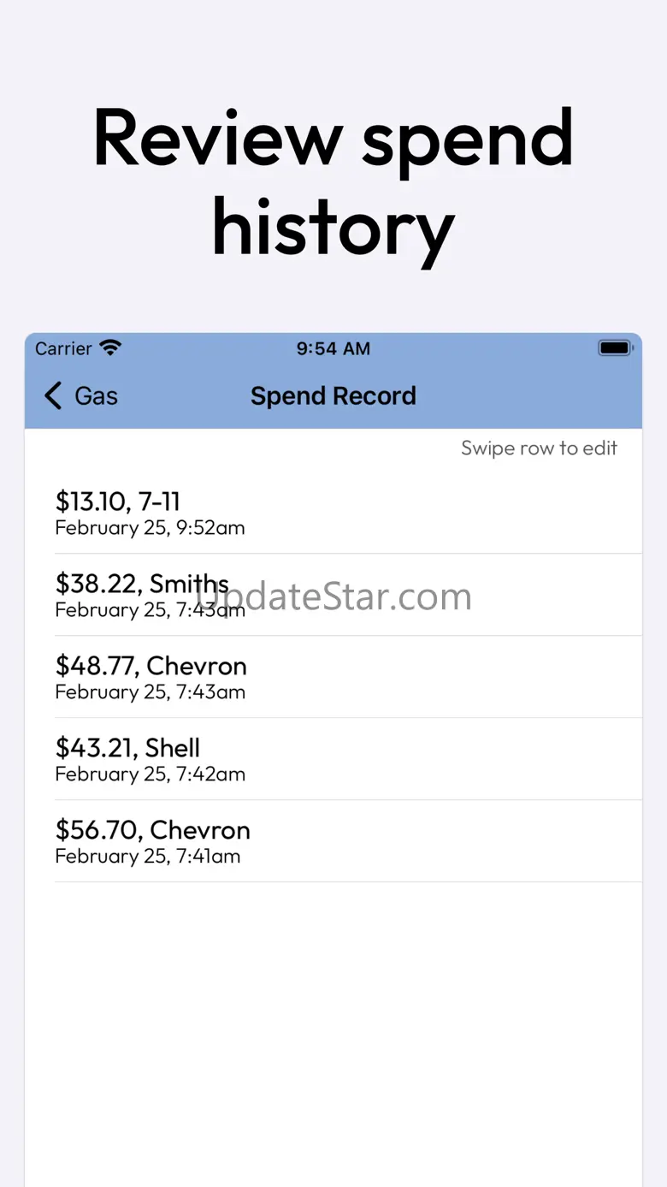Tap the 9:54 AM clock

(333, 348)
